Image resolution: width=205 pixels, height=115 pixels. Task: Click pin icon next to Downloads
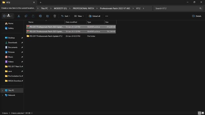(22, 42)
